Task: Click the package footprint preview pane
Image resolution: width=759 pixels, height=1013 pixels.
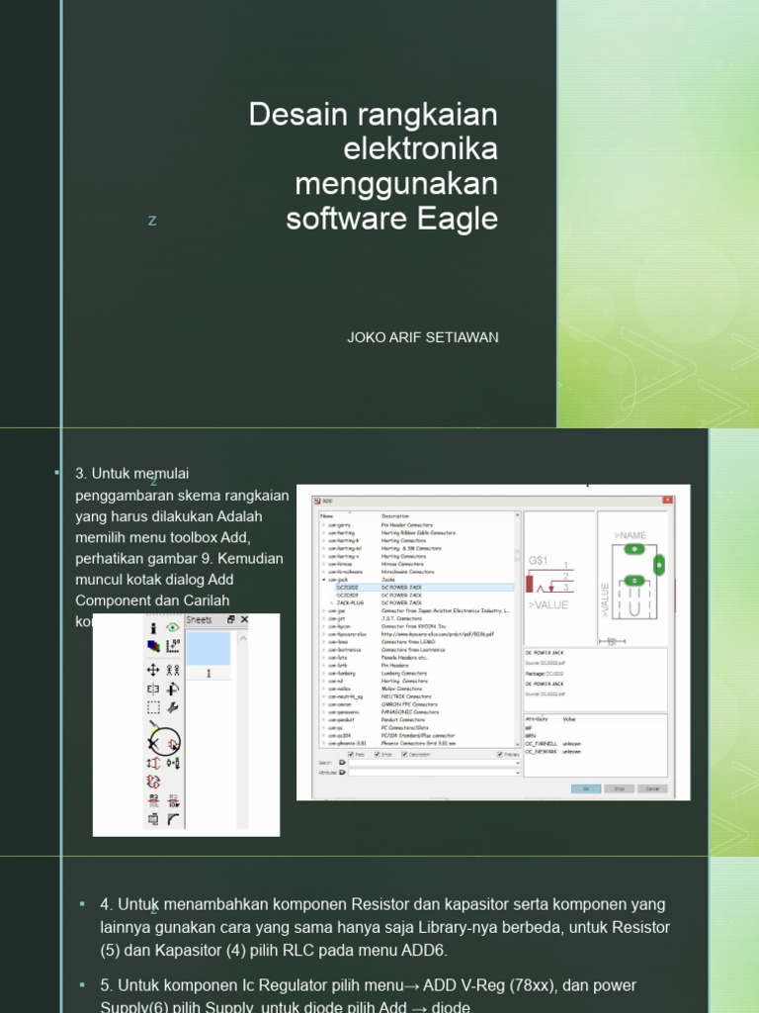Action: (632, 578)
